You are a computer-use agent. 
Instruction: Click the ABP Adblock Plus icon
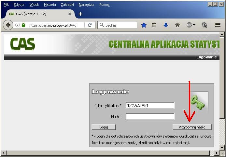pyautogui.click(x=189, y=25)
